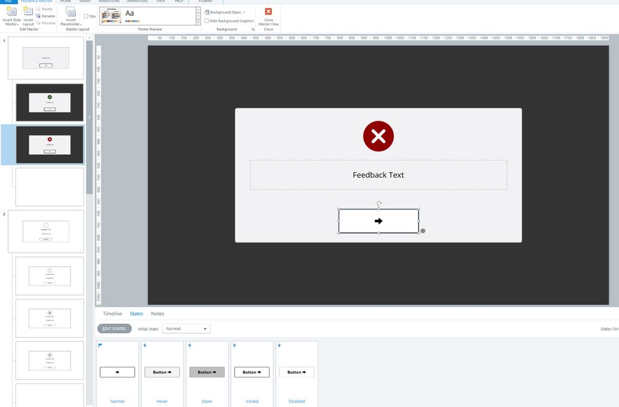The height and width of the screenshot is (407, 619).
Task: Click the Hover state label
Action: click(x=162, y=401)
